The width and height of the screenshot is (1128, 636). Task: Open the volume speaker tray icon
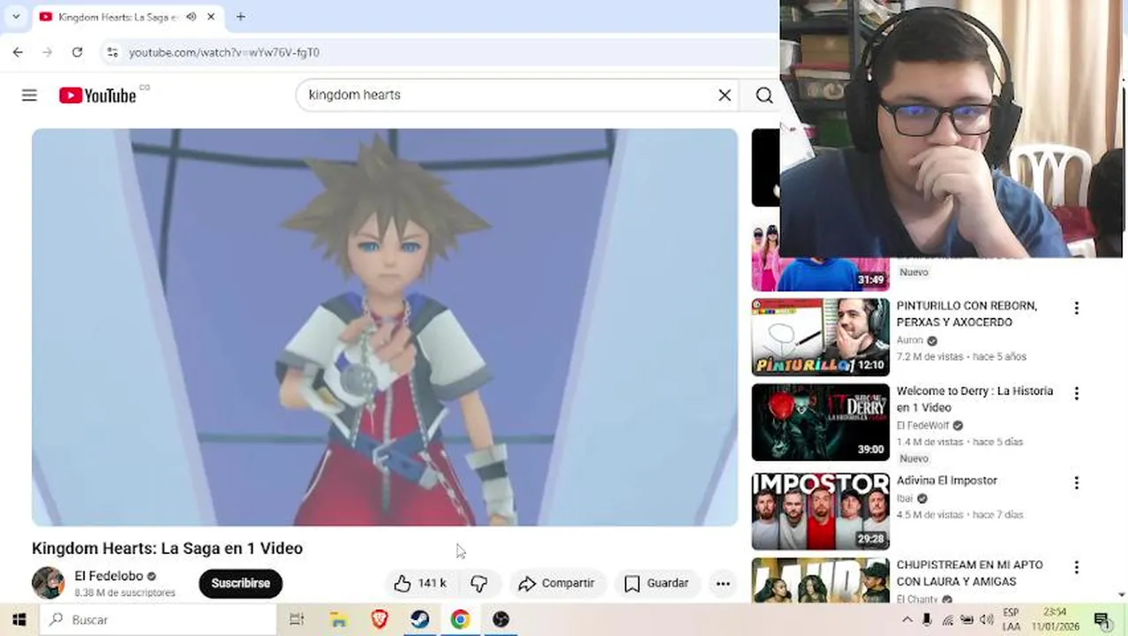click(986, 620)
